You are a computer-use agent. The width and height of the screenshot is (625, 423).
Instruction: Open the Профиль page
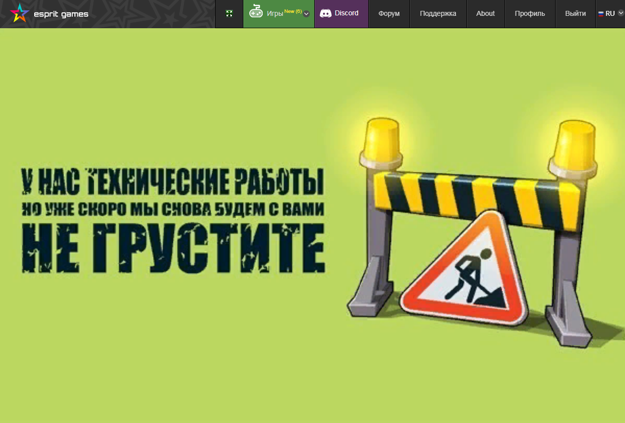click(x=529, y=13)
